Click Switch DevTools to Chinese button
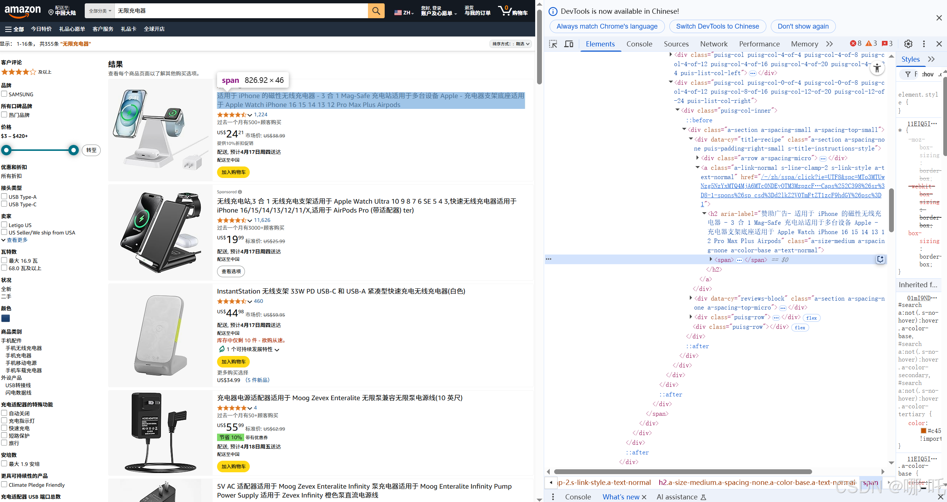 [x=717, y=26]
